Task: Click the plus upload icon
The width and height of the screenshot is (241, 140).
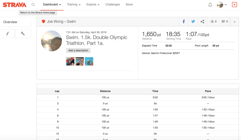Action: pos(234,5)
